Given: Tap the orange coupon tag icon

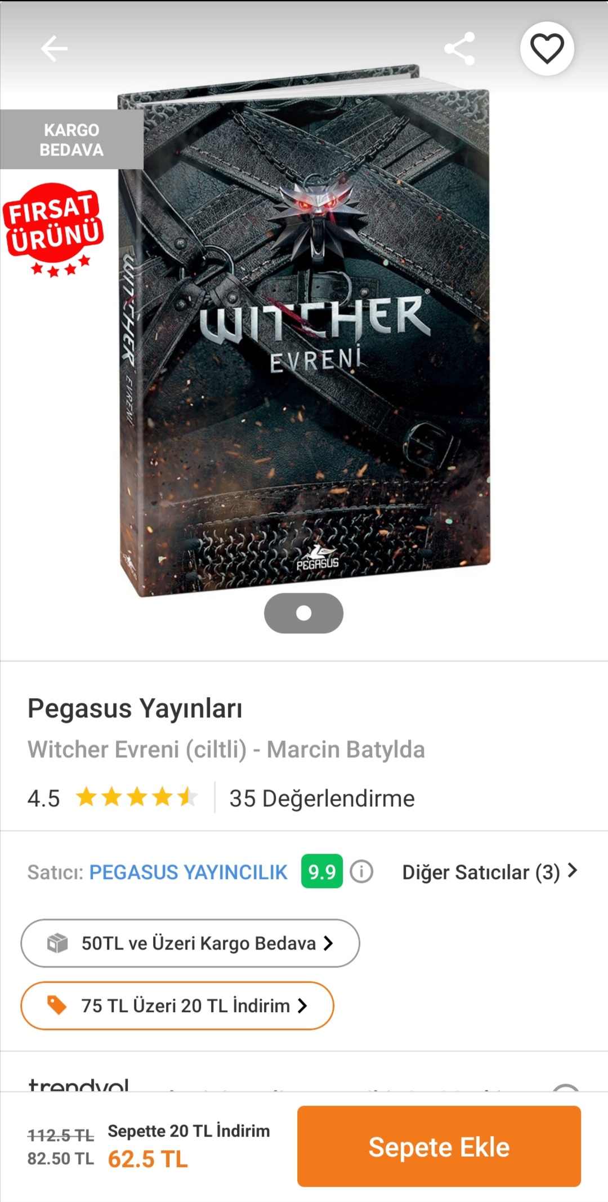Looking at the screenshot, I should (57, 1005).
